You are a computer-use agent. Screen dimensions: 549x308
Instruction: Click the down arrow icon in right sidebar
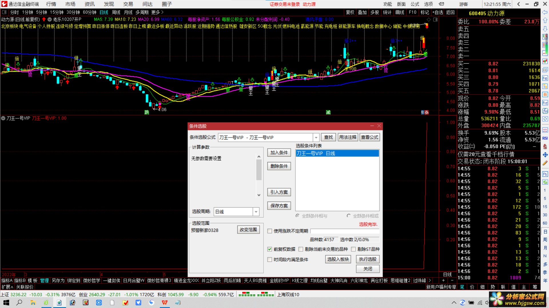[545, 29]
